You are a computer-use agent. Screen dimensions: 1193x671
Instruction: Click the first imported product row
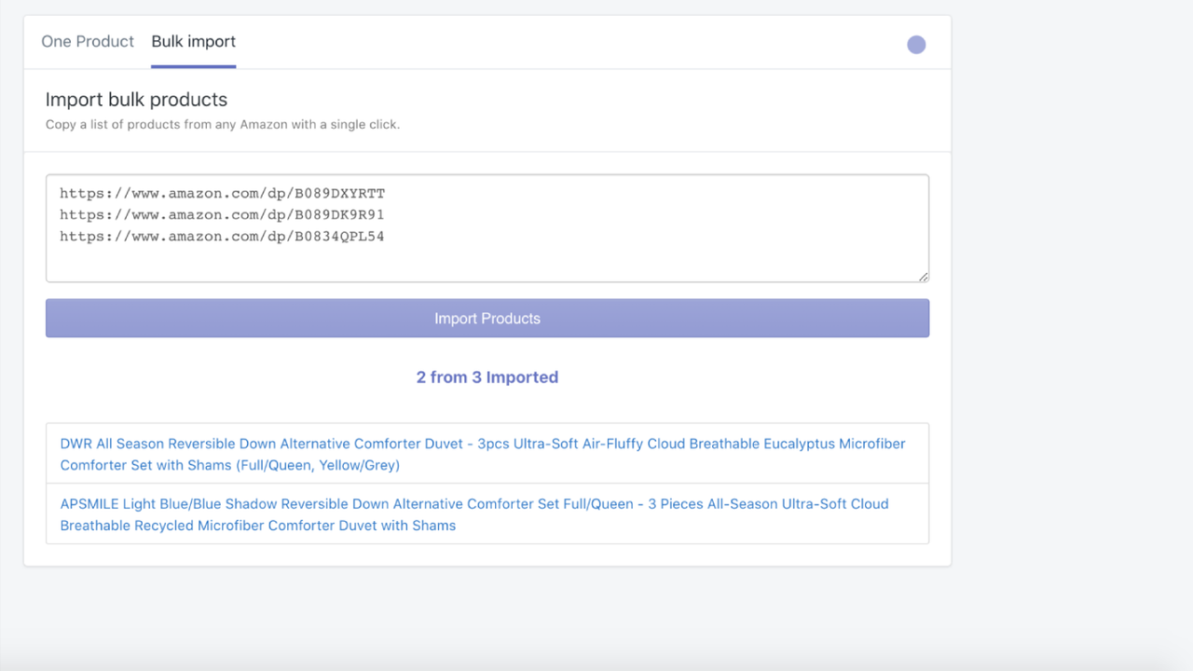coord(487,454)
